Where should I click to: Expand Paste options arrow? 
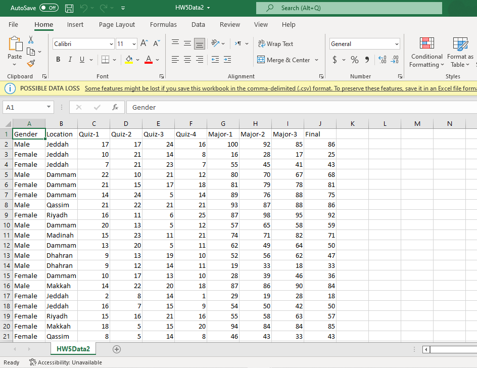pyautogui.click(x=15, y=65)
